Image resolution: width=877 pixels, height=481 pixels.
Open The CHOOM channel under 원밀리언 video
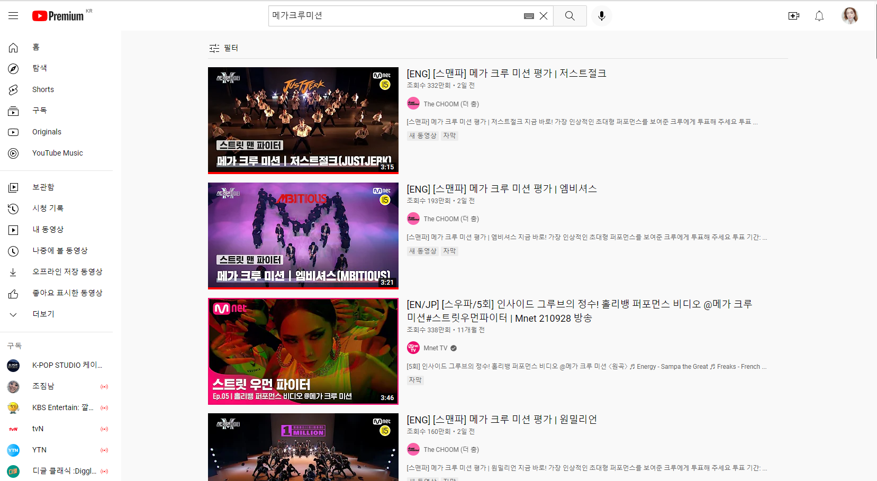[x=451, y=450]
